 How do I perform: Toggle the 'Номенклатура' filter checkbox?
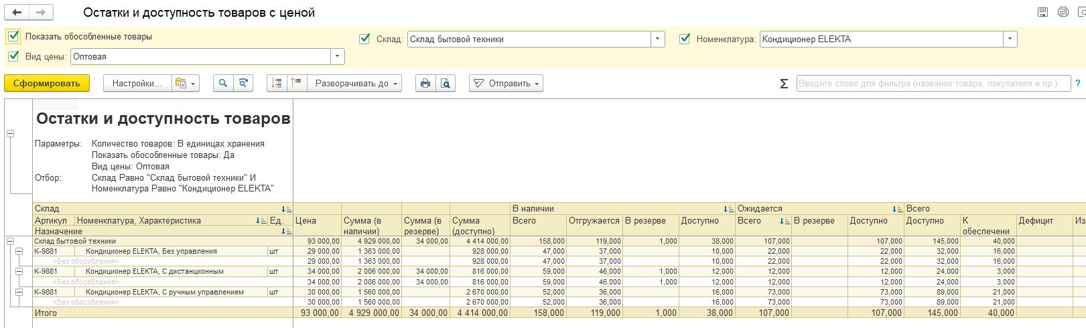point(685,39)
